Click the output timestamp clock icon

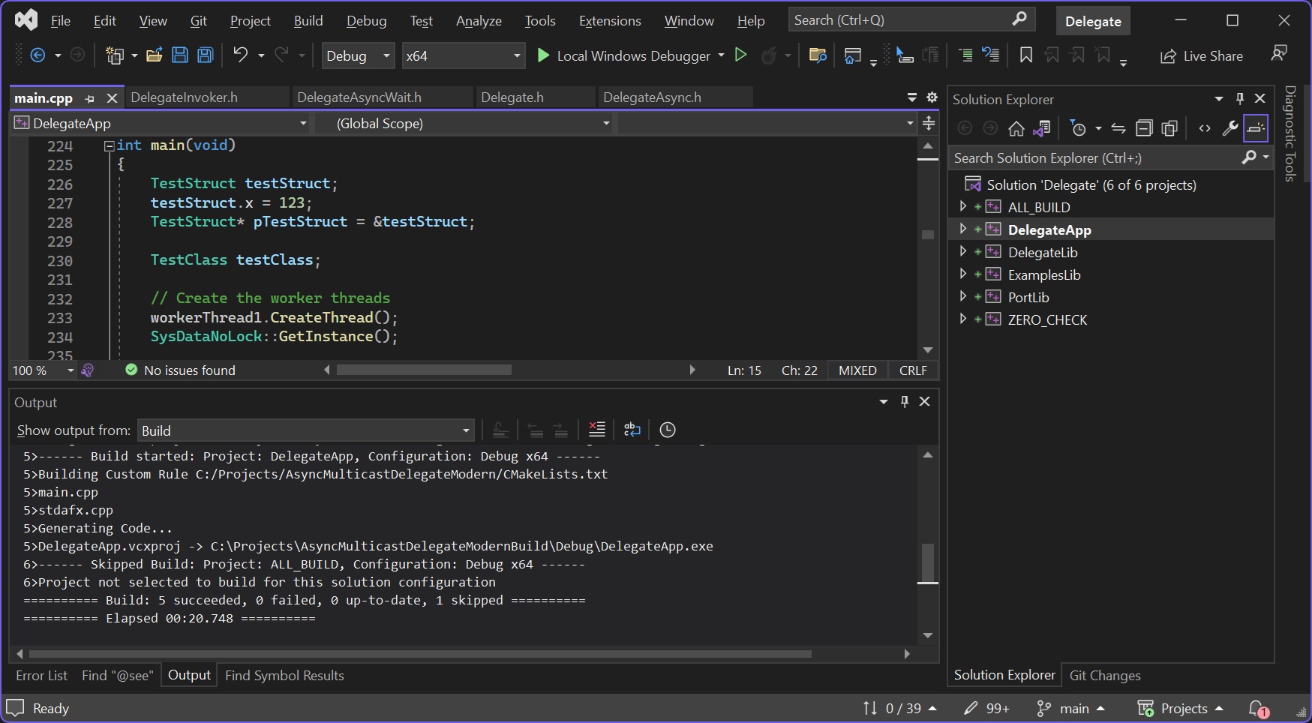(x=668, y=430)
